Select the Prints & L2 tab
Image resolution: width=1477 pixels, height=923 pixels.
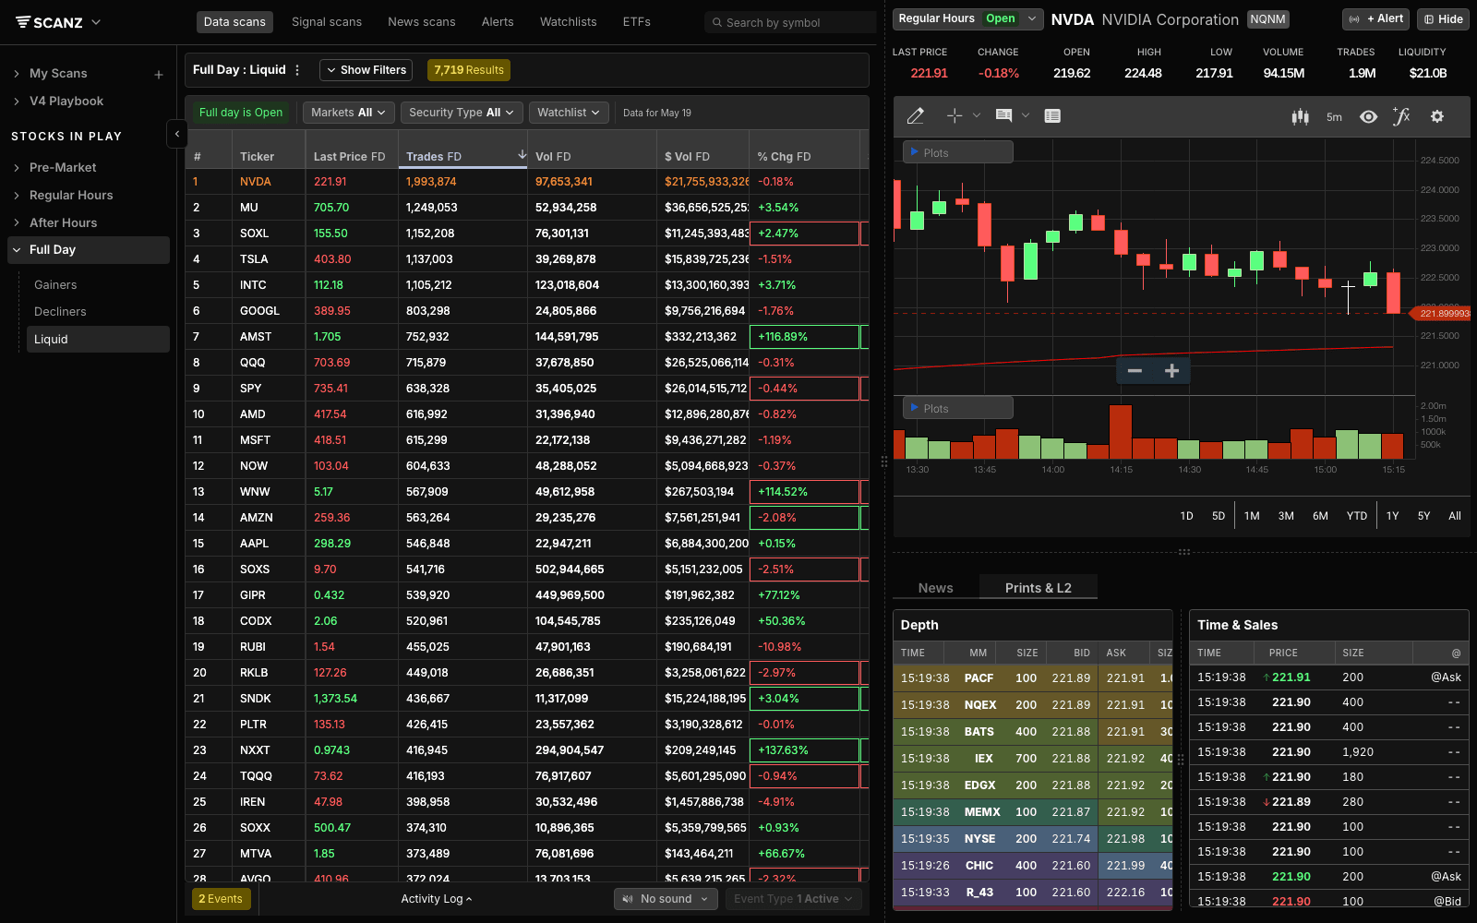coord(1039,587)
